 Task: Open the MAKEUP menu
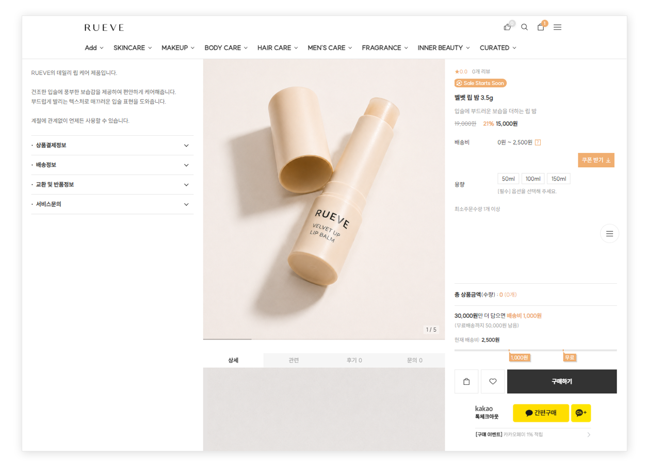tap(178, 47)
